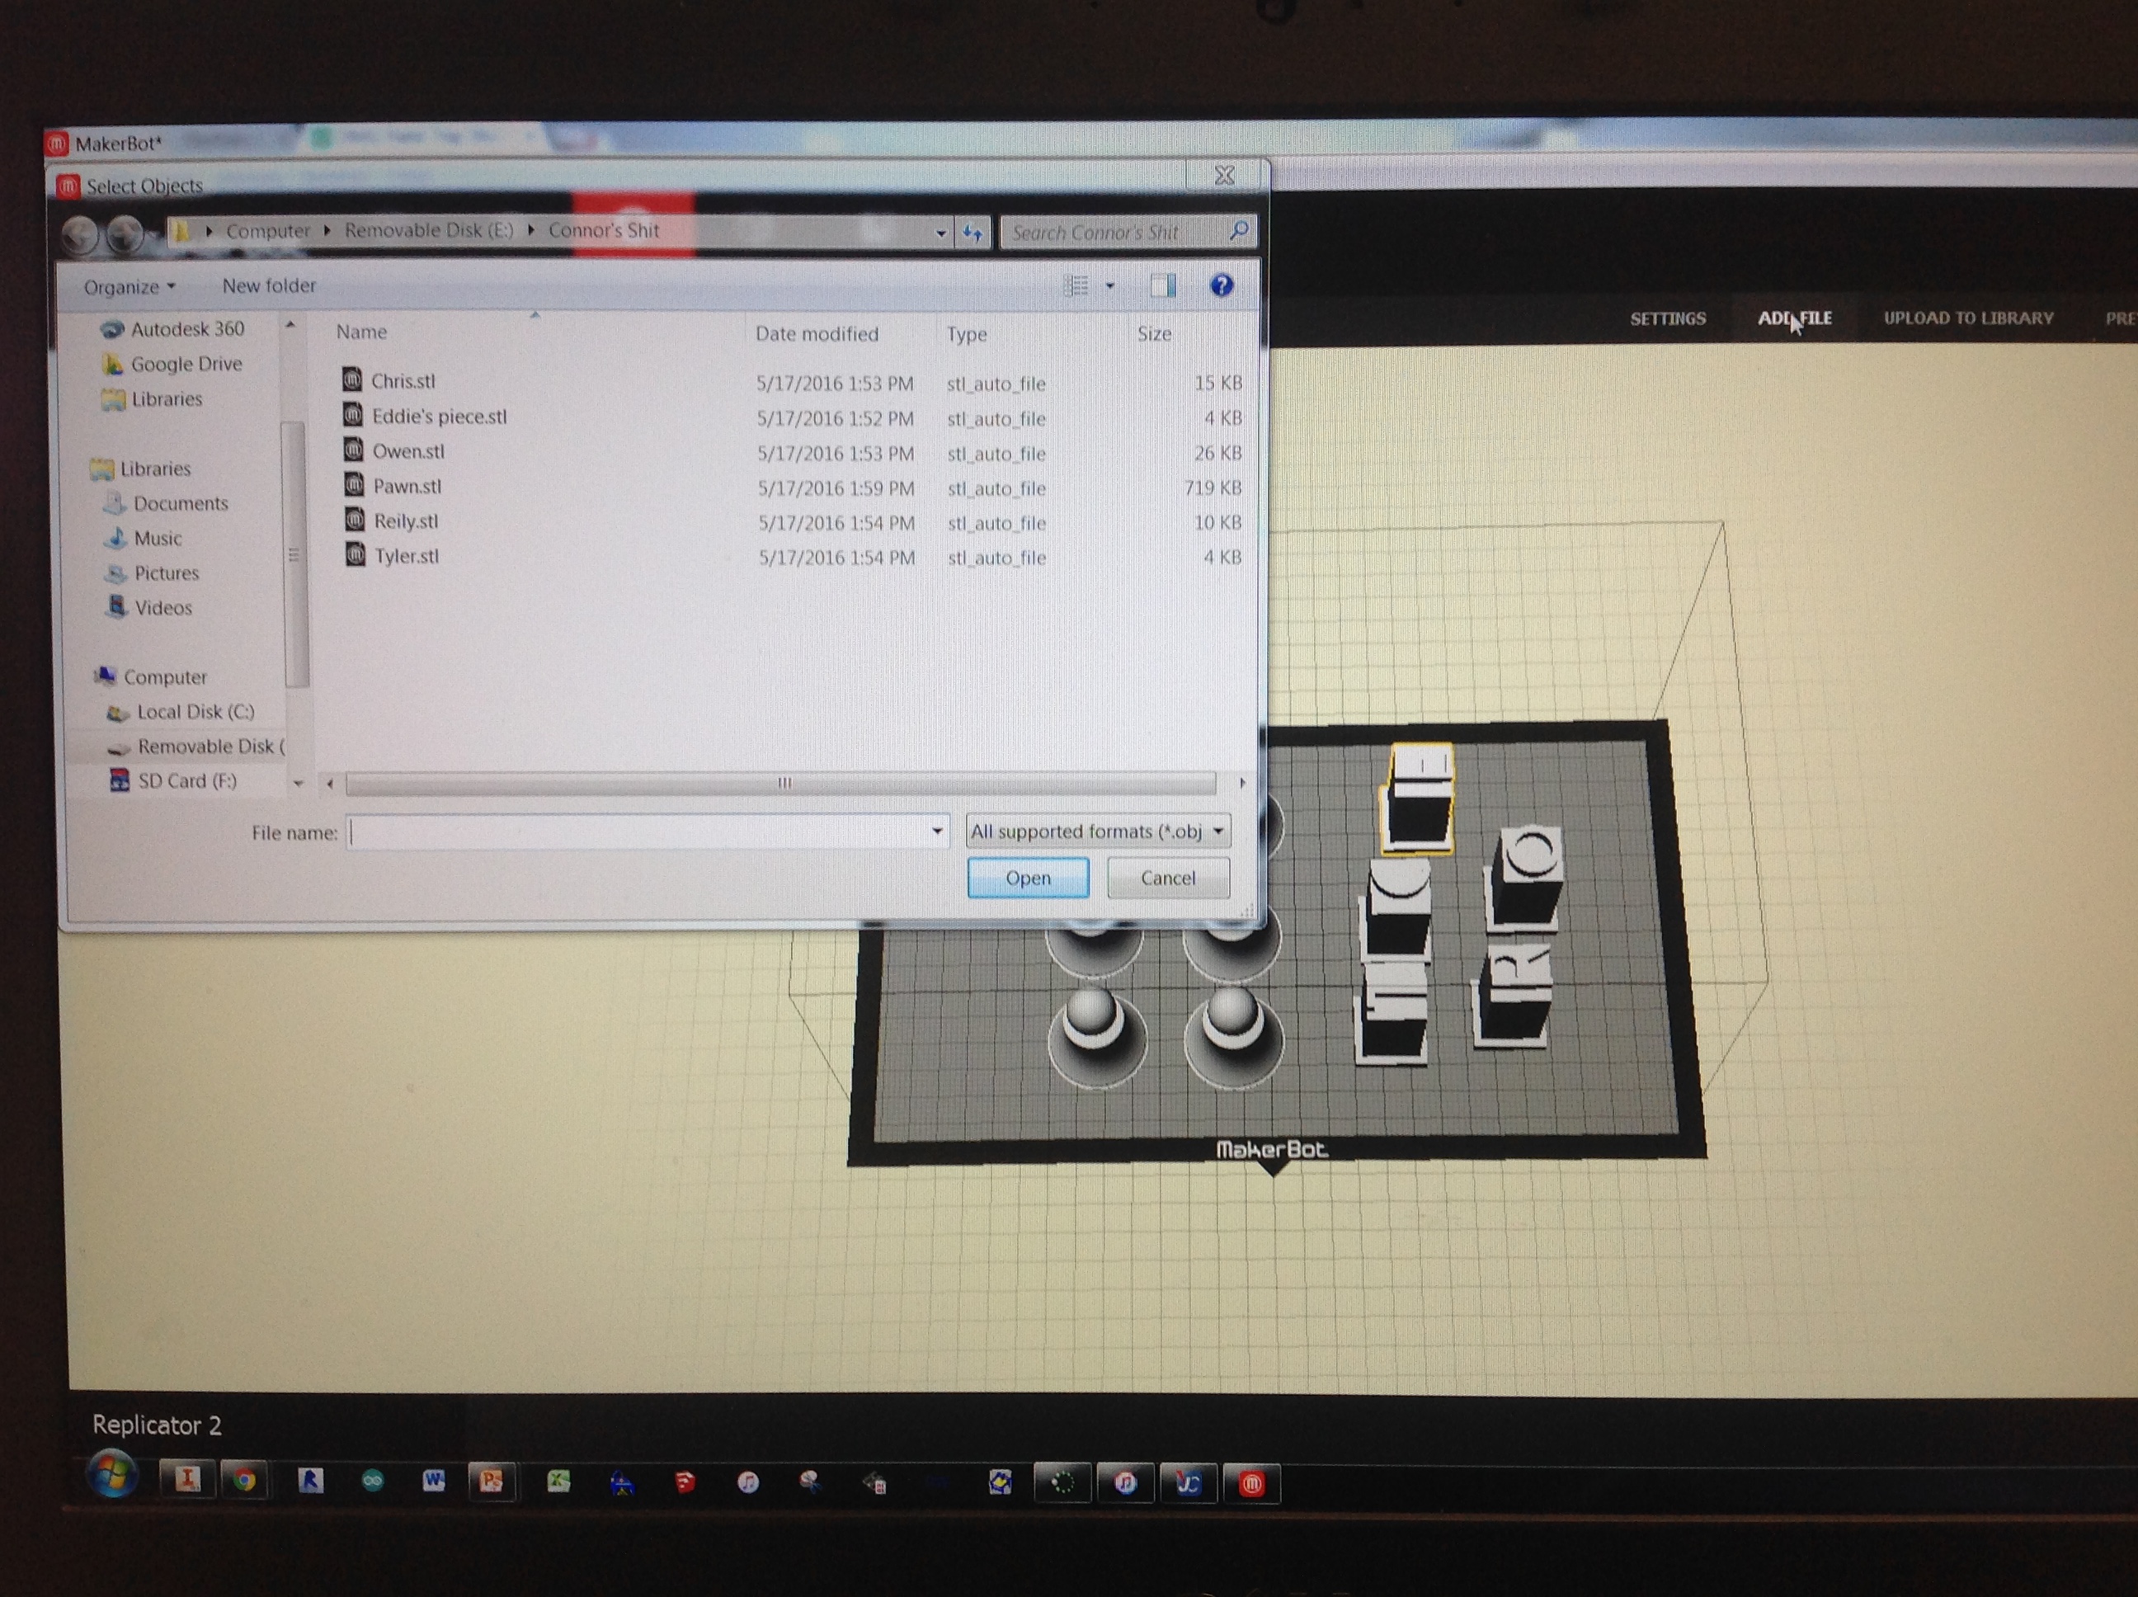Image resolution: width=2138 pixels, height=1597 pixels.
Task: Select the highlighted block on build plate
Action: [x=1419, y=798]
